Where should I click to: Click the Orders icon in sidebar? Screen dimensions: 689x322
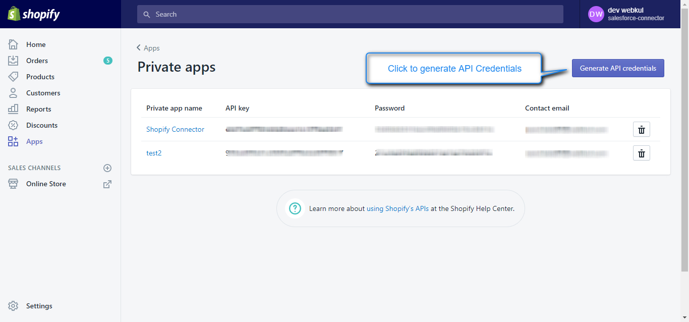tap(13, 61)
